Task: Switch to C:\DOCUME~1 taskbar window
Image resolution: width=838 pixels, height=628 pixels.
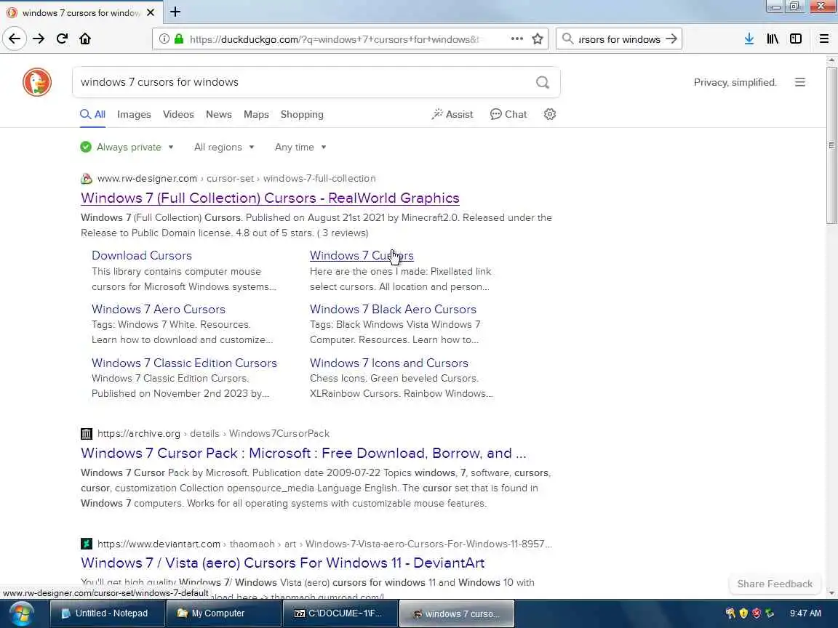Action: (340, 613)
